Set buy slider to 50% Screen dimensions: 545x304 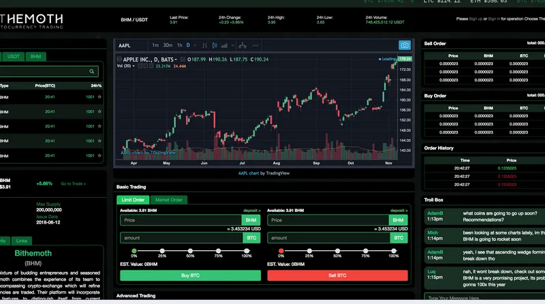190,251
